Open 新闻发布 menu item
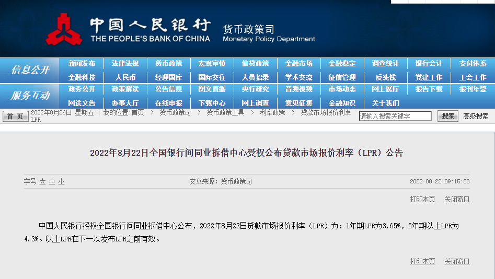This screenshot has width=495, height=279. tap(82, 63)
